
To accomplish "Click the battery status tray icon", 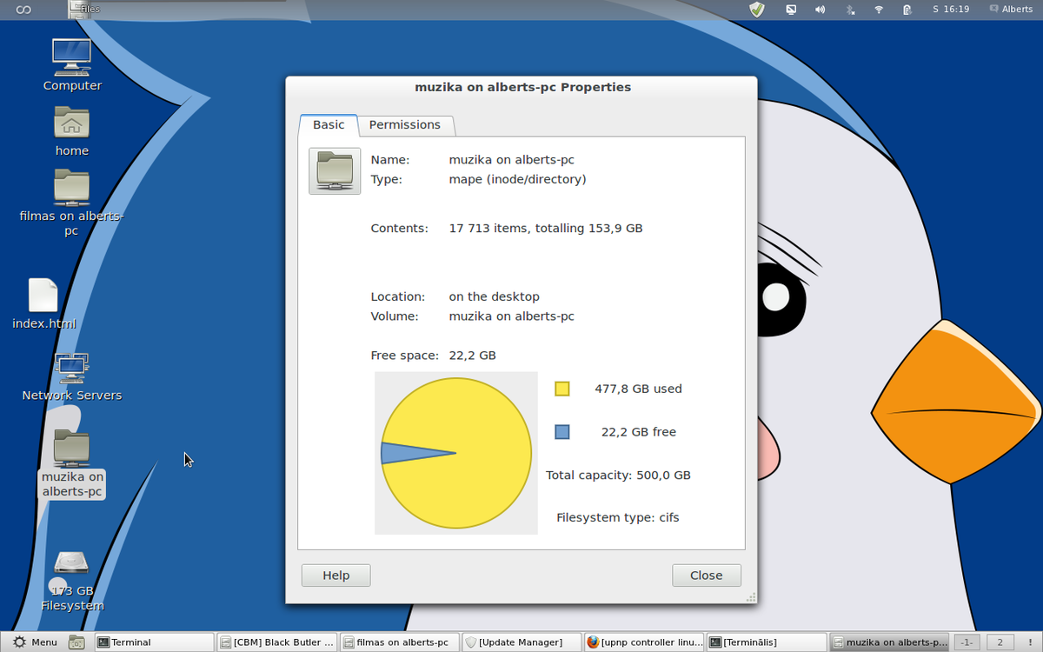I will (907, 10).
